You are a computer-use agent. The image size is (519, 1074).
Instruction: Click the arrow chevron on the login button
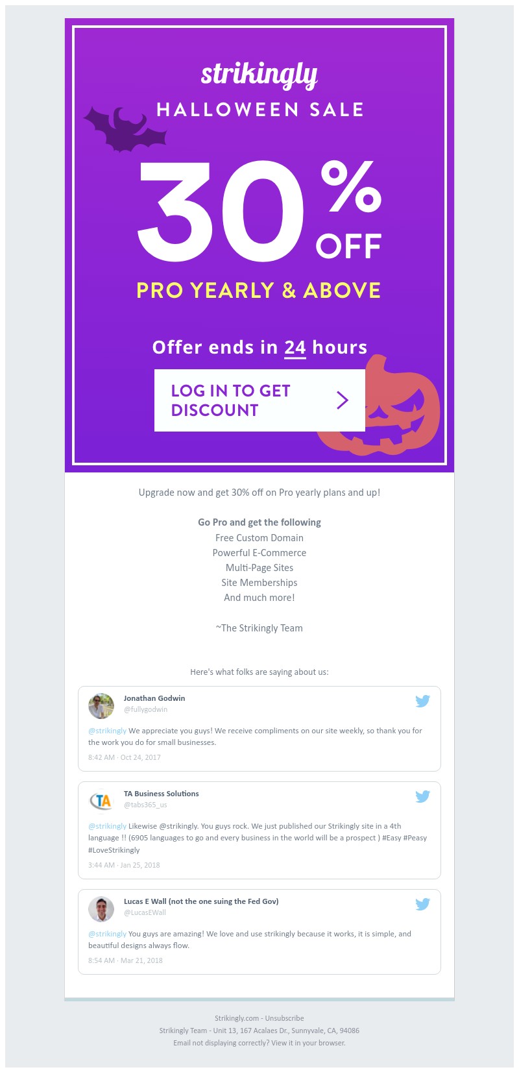point(343,400)
